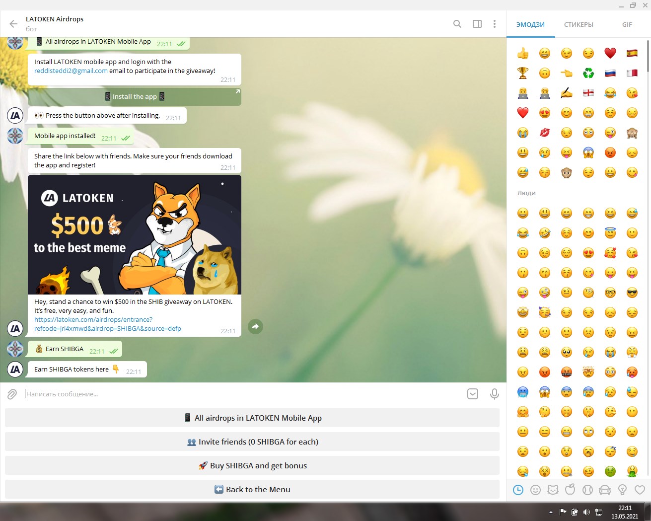The image size is (651, 521).
Task: Open search in the chat header
Action: (457, 24)
